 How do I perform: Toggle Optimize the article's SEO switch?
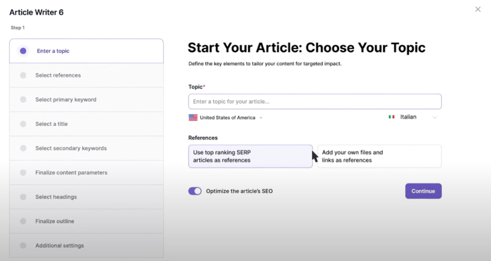tap(195, 191)
